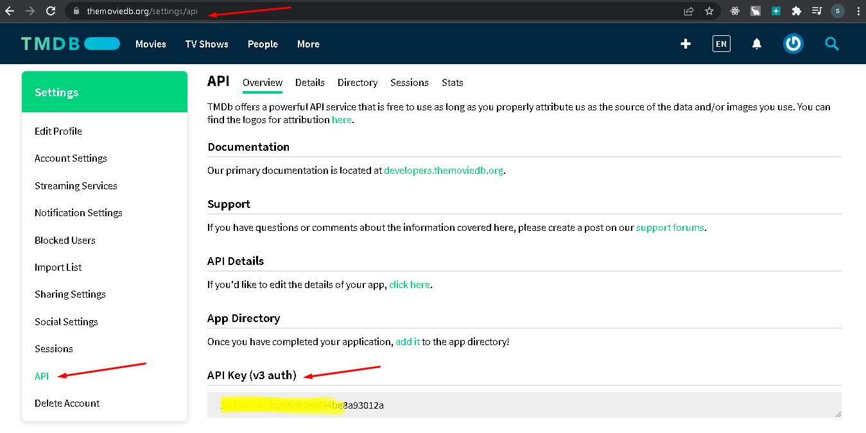This screenshot has height=433, width=866.
Task: Open the puzzle-piece extensions menu
Action: 797,11
